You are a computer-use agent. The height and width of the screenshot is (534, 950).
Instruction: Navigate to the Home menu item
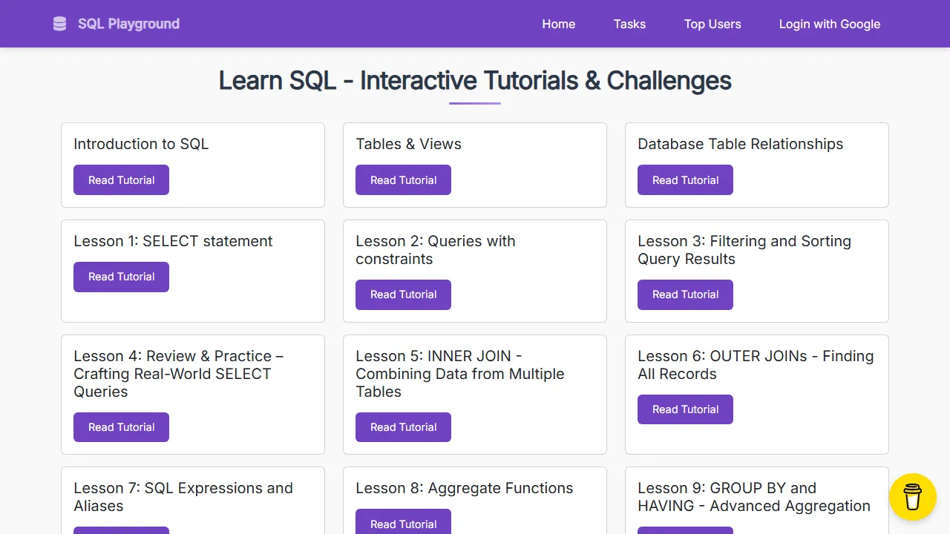coord(558,24)
